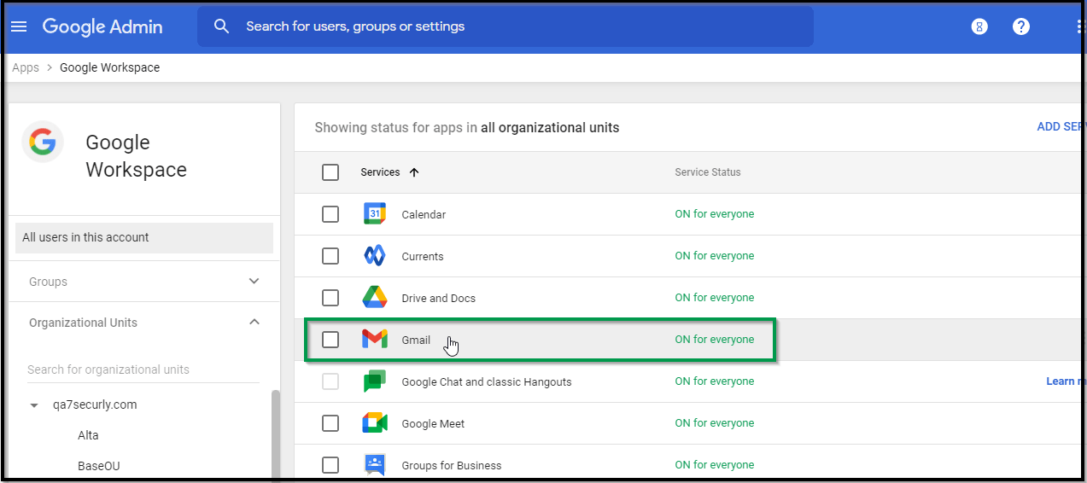The width and height of the screenshot is (1087, 483).
Task: Click the Google Meet camera icon
Action: 375,423
